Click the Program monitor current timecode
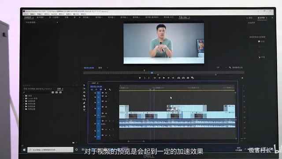Screen dimensions: 282x159 click(x=89, y=68)
